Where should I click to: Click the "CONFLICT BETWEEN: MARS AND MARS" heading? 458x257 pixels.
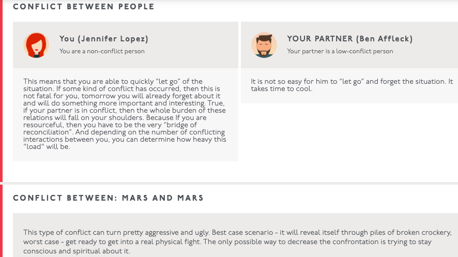[108, 198]
